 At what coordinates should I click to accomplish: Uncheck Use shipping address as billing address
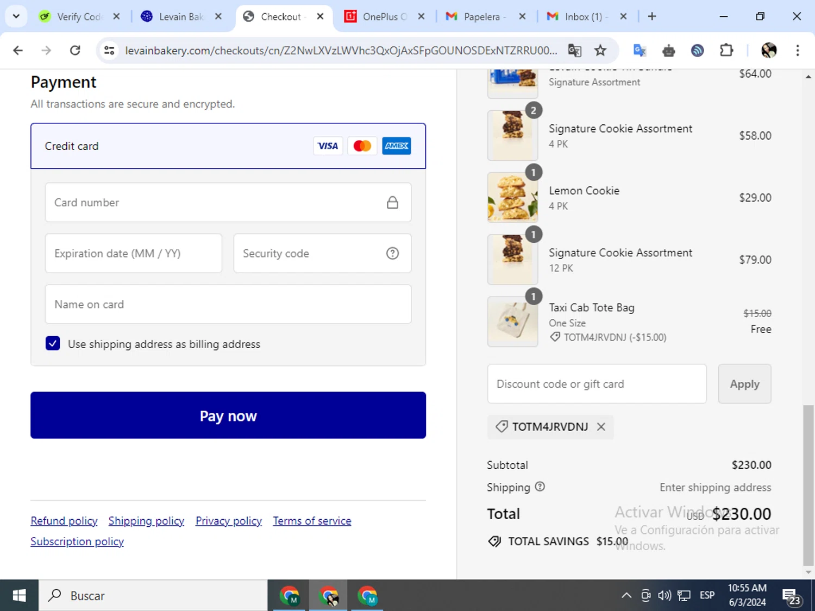pos(53,344)
